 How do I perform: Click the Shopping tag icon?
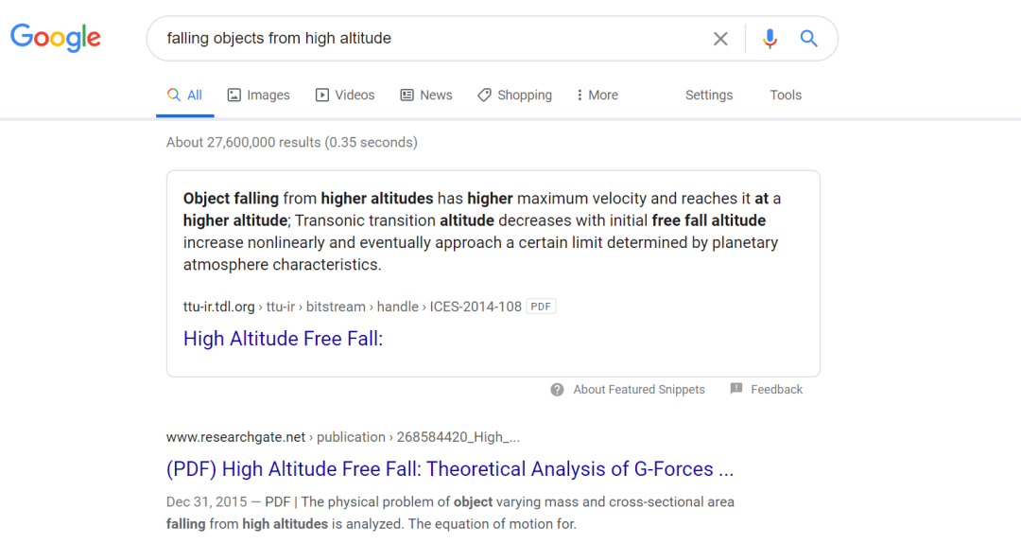485,96
